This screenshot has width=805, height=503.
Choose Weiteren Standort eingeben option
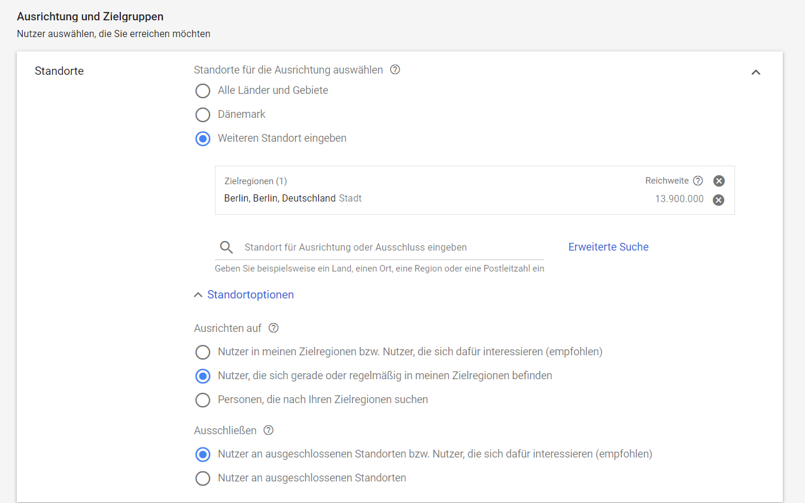tap(203, 139)
